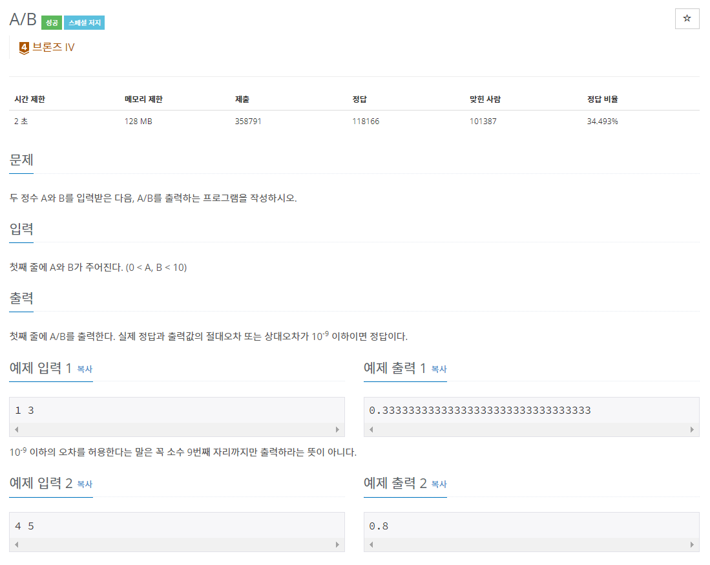Click the blue 스페셜 저지 label
Image resolution: width=710 pixels, height=565 pixels.
pos(84,23)
